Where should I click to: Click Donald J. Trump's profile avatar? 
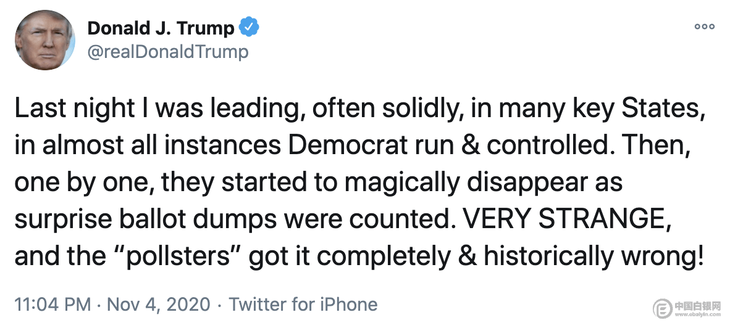tap(45, 39)
